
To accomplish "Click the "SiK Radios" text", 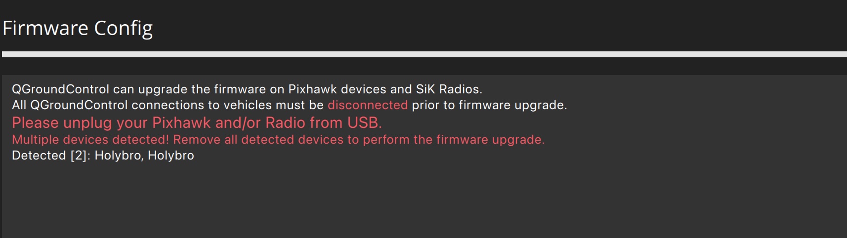I will tap(448, 89).
